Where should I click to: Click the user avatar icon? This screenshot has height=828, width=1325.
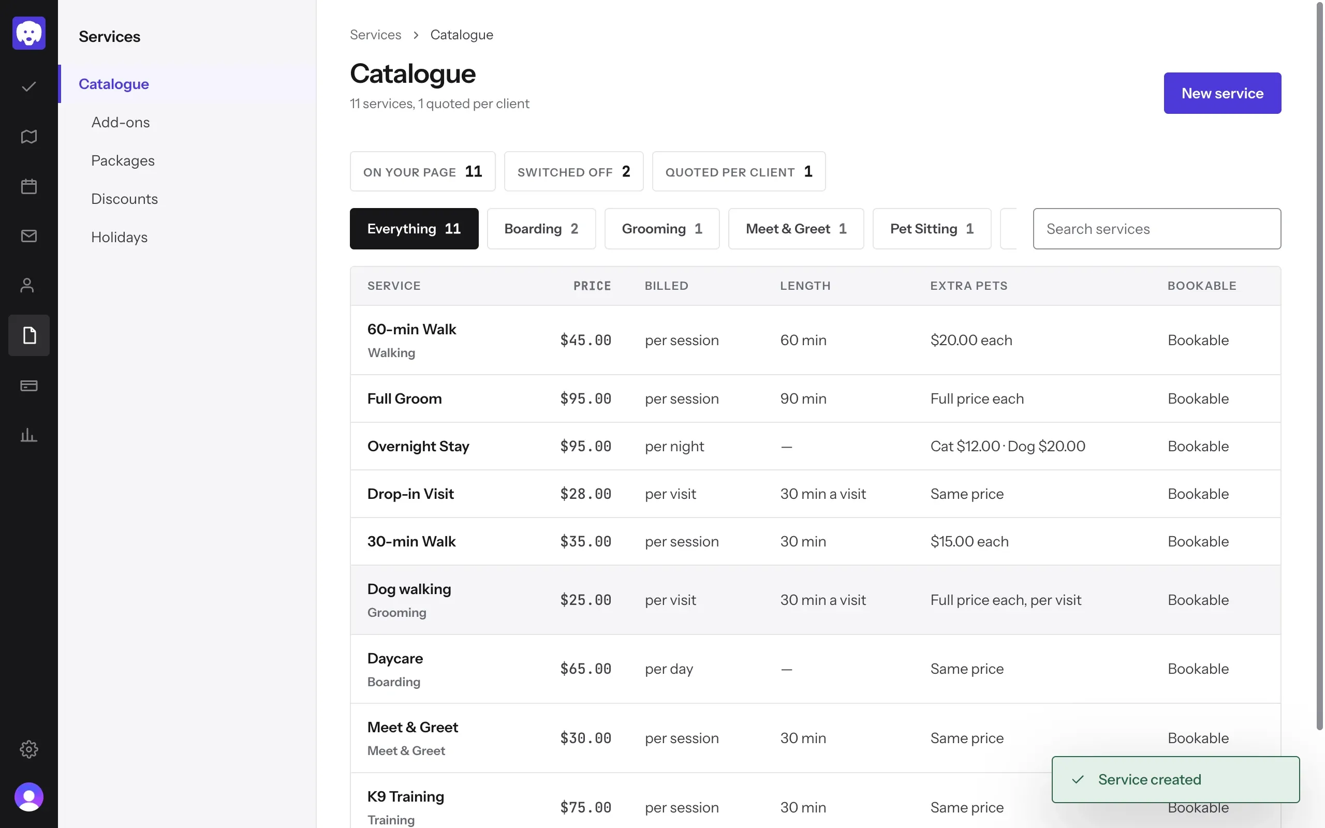pyautogui.click(x=29, y=797)
